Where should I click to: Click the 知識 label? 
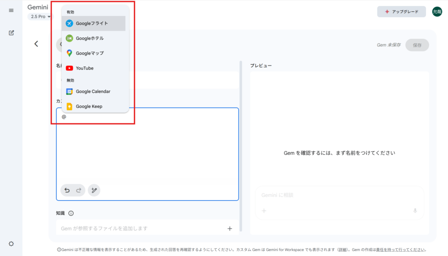[x=60, y=213]
